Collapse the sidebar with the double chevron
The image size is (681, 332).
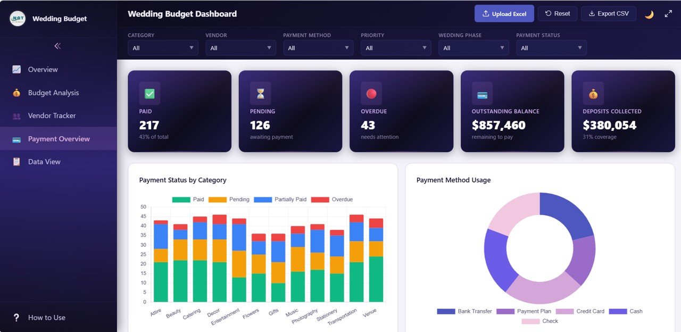(x=57, y=46)
